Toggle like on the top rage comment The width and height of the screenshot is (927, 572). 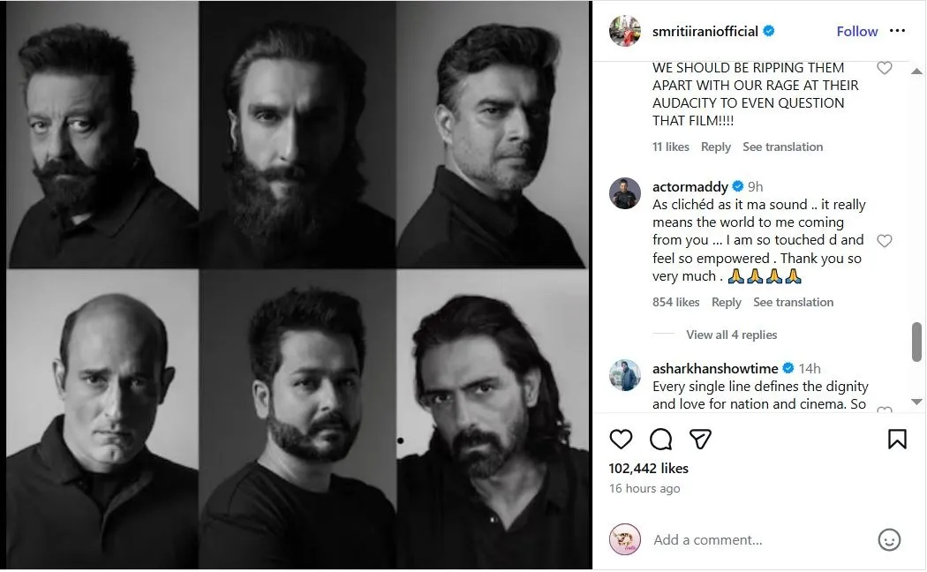point(885,67)
